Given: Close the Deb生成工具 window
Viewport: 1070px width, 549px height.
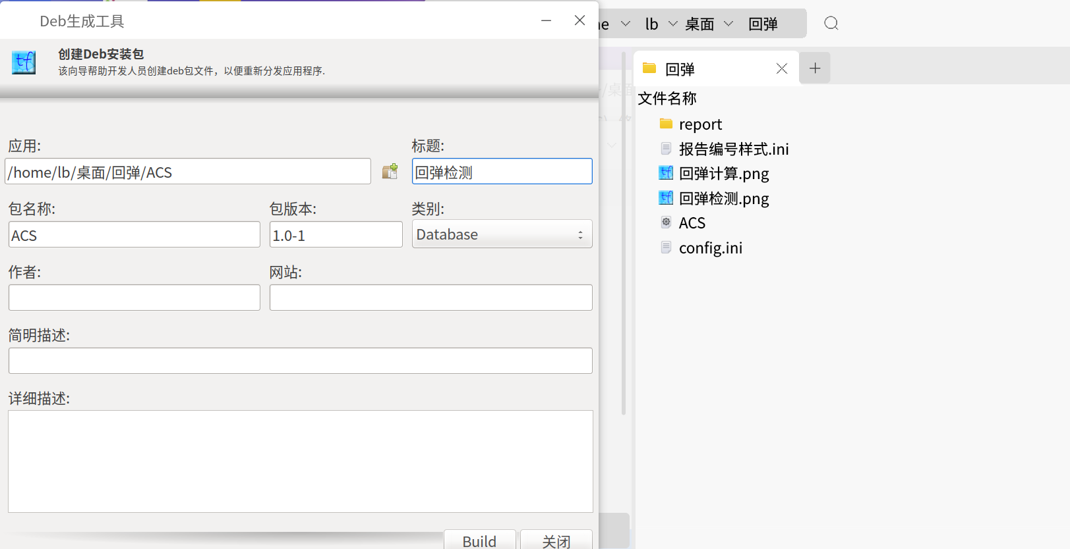Looking at the screenshot, I should click(580, 20).
